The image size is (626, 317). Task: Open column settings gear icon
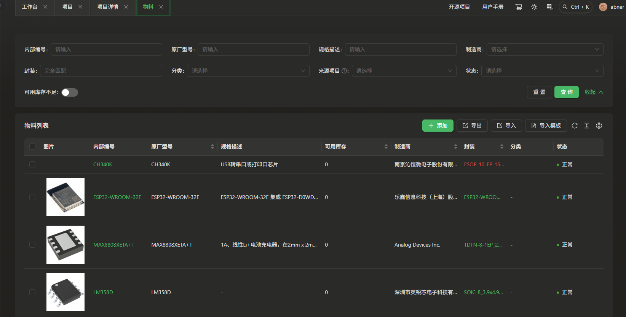(599, 126)
